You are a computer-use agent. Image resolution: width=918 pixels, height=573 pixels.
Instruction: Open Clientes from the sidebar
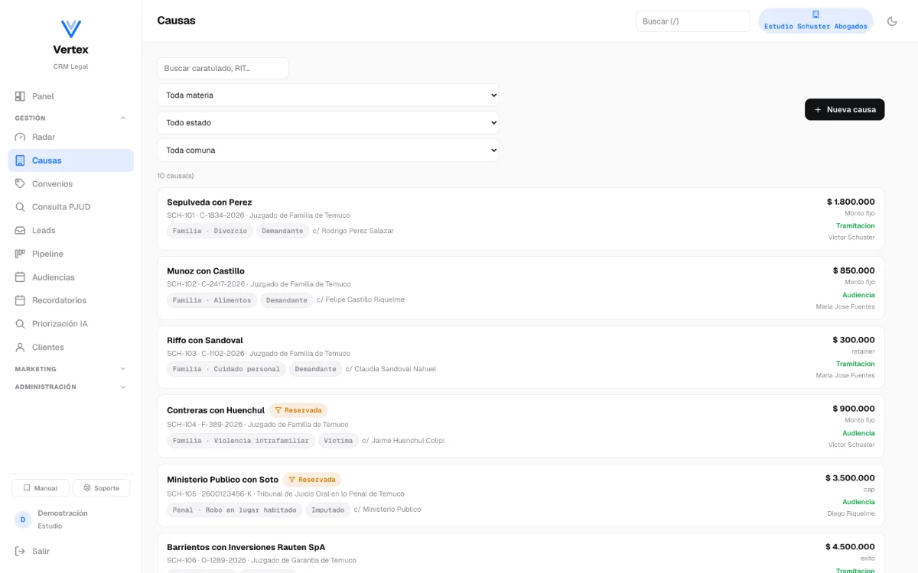[x=70, y=347]
